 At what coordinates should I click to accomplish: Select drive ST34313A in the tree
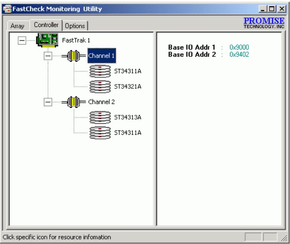click(x=128, y=117)
